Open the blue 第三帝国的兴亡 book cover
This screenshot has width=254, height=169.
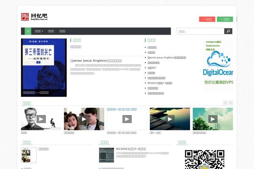44,68
